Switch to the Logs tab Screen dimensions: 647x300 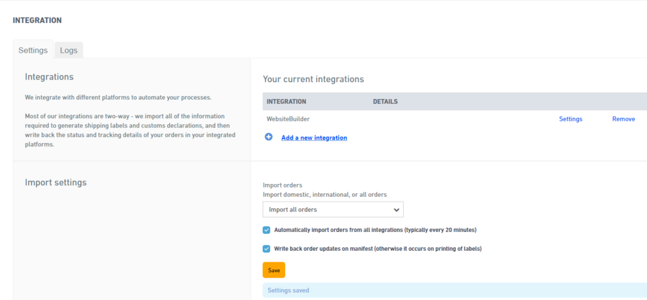69,50
